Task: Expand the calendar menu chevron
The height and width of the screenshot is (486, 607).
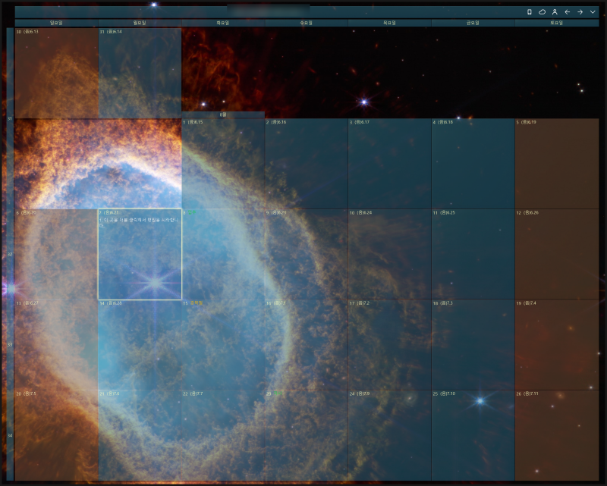Action: [593, 12]
